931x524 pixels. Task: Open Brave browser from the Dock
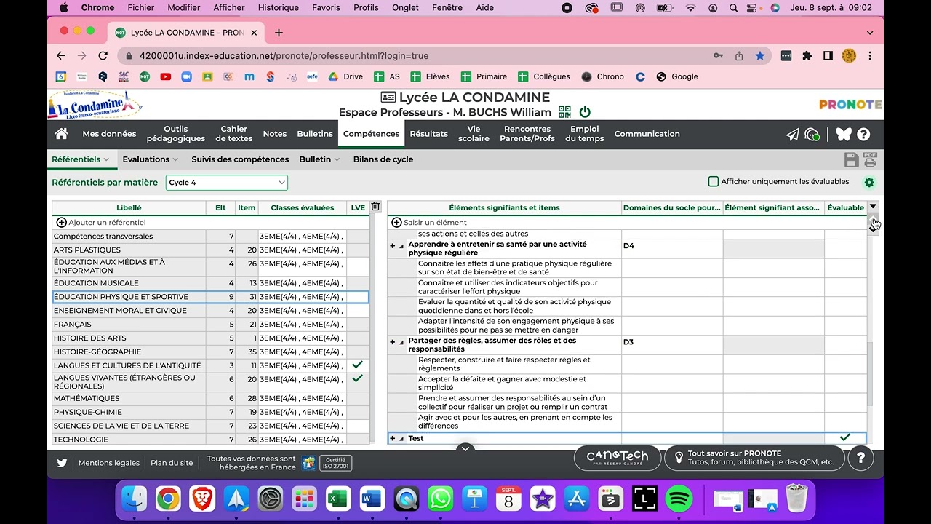pos(202,499)
